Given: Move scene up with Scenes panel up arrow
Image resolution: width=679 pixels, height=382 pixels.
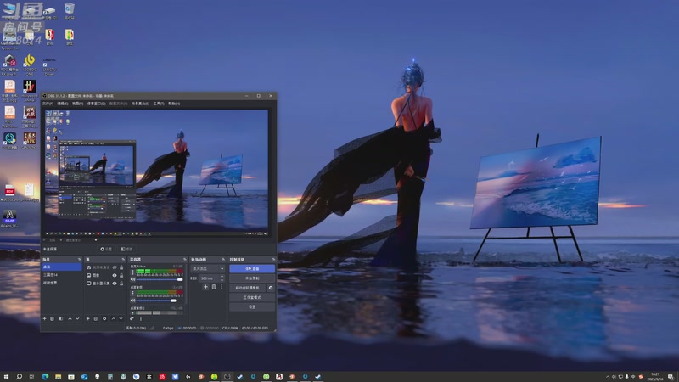Looking at the screenshot, I should point(70,319).
